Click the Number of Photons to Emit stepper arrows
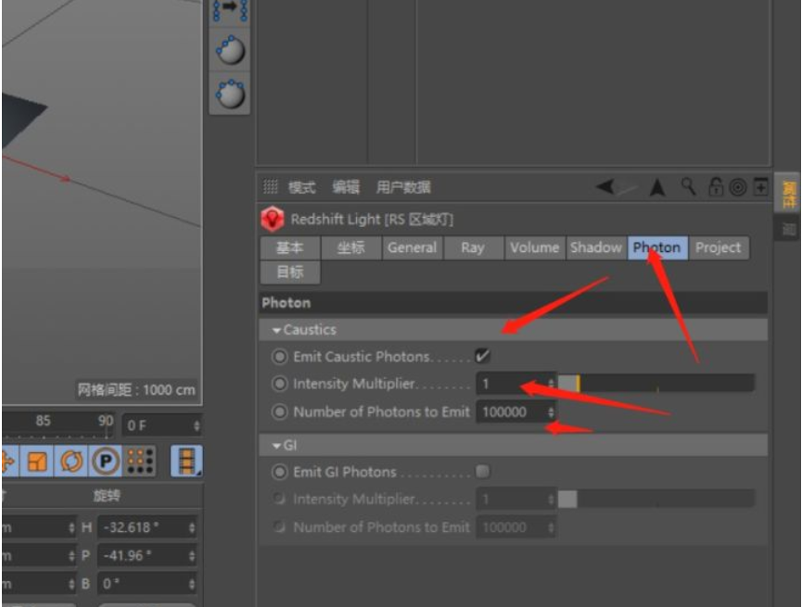 coord(551,411)
